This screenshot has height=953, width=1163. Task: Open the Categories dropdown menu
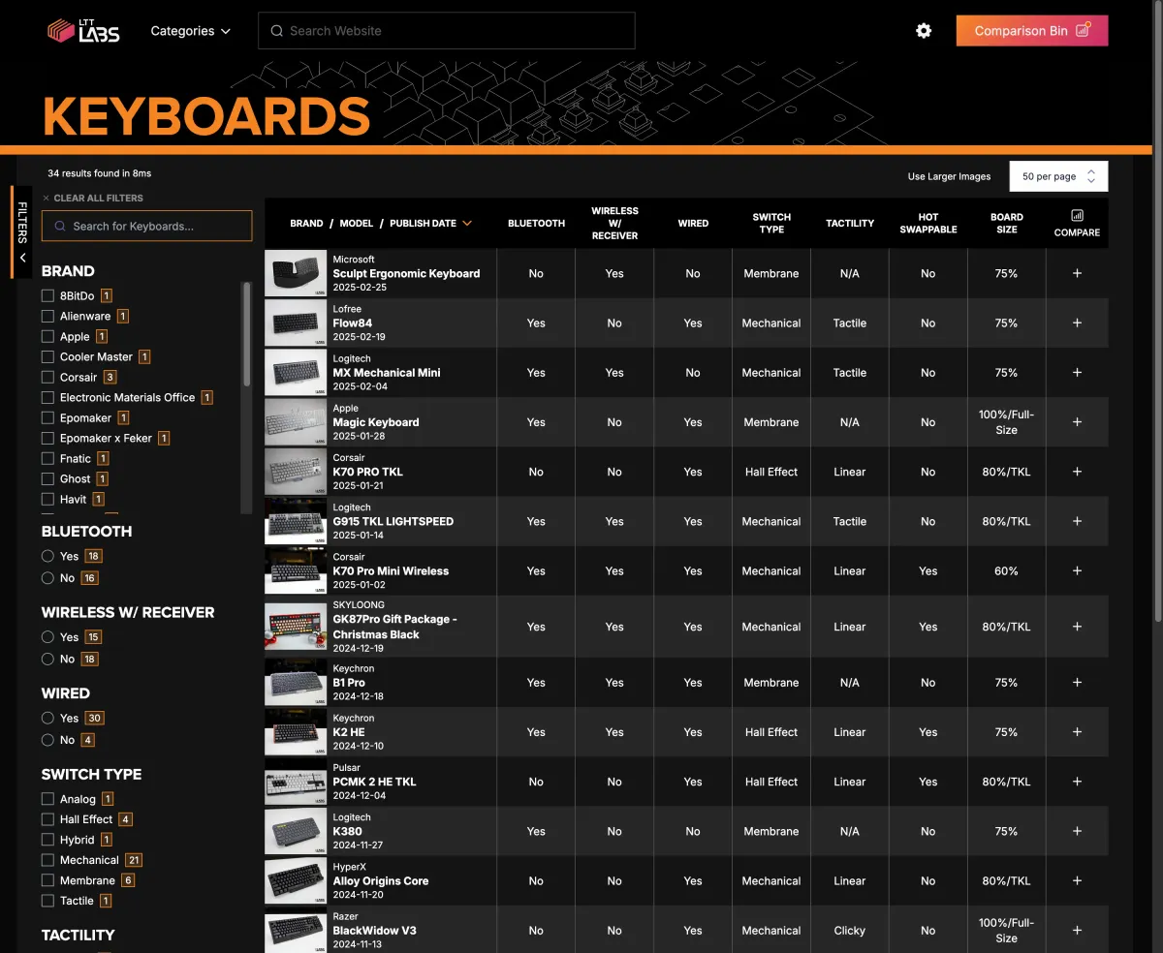tap(191, 31)
